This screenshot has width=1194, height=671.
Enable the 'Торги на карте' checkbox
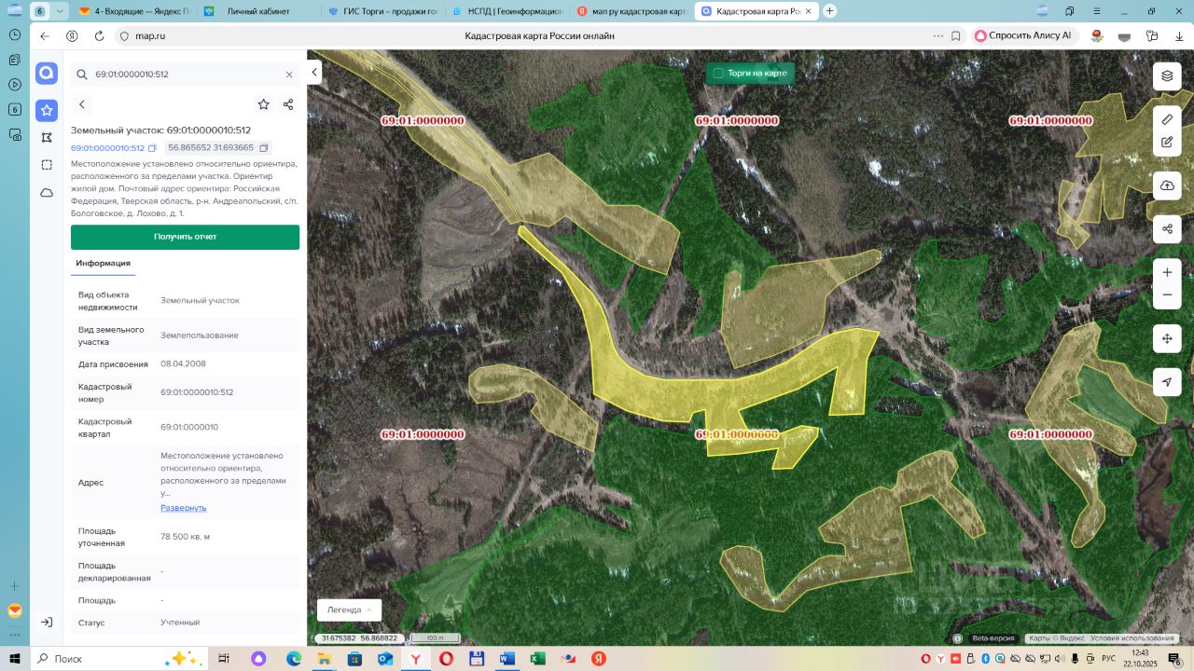pos(718,73)
